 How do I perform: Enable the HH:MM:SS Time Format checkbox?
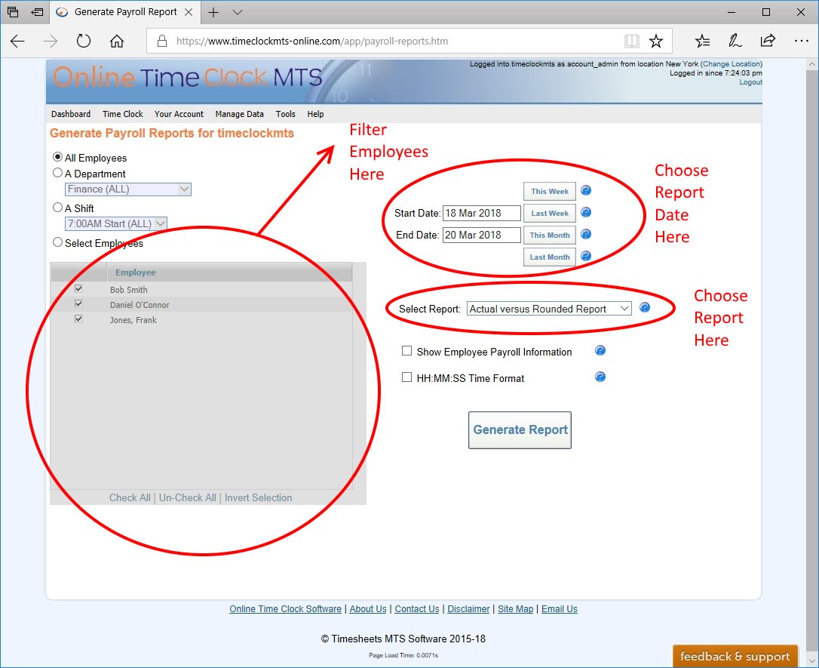point(406,377)
